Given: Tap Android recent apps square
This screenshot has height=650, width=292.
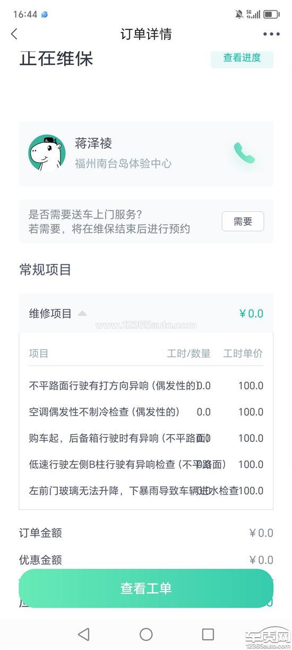Looking at the screenshot, I should point(208,634).
